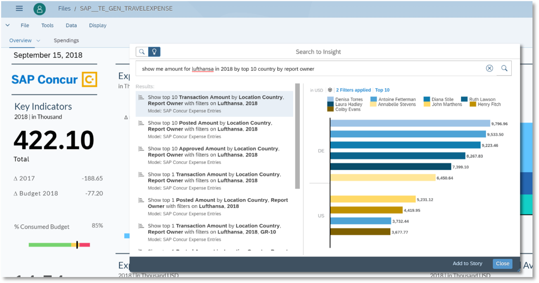
Task: Select top 1 Transaction Amount Lufthansa, 2018 result
Action: [x=215, y=181]
